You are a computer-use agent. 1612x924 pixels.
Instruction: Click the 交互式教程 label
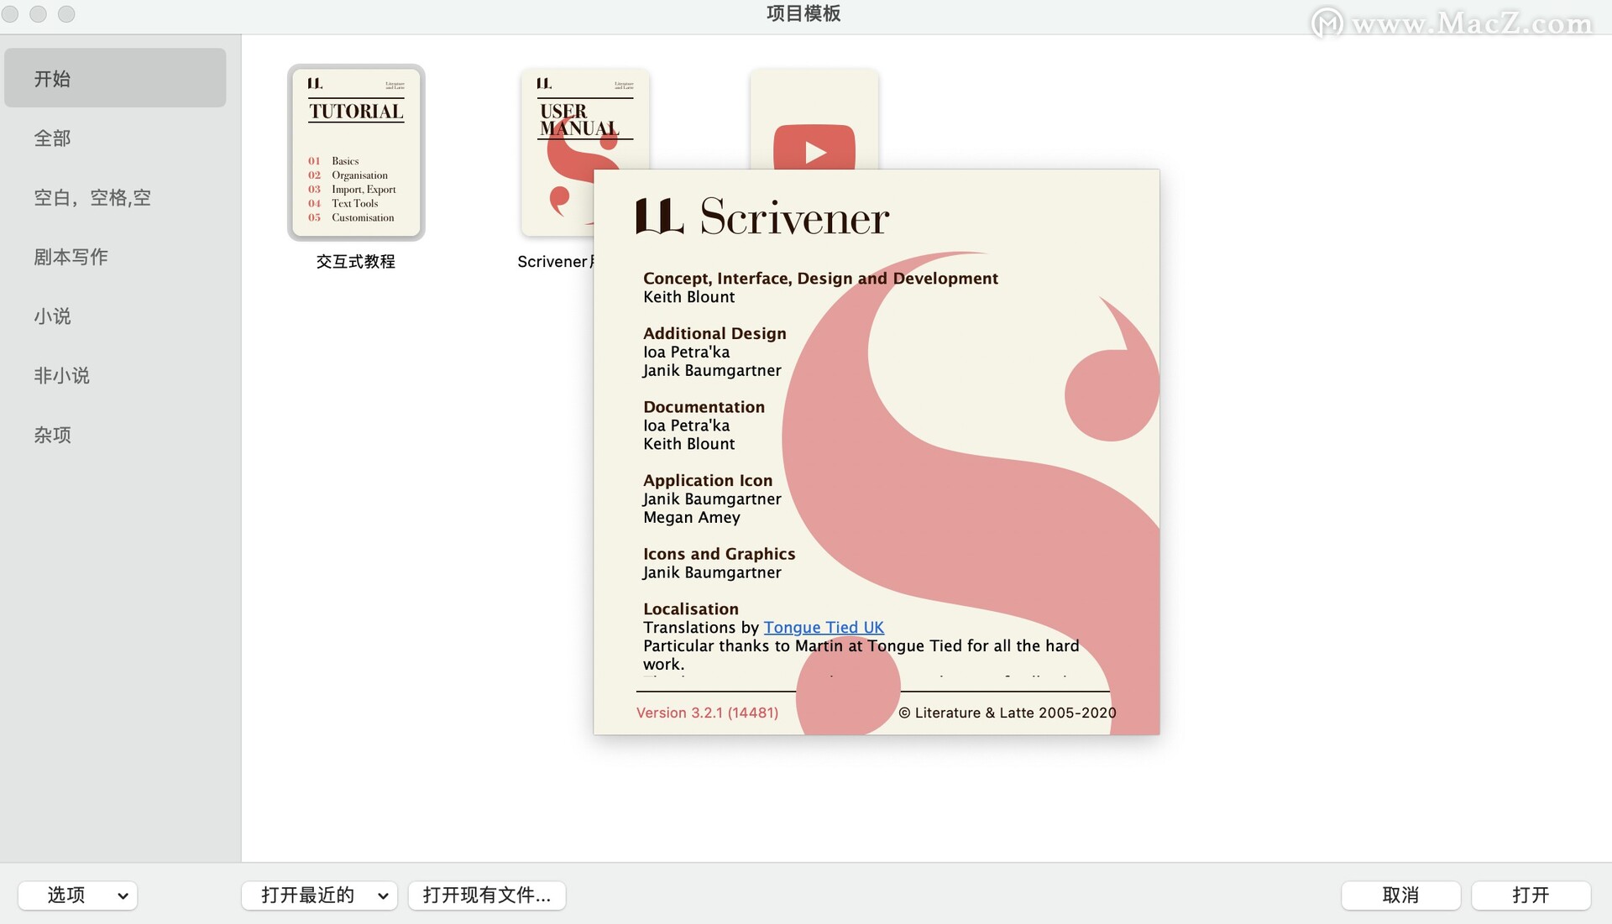(356, 262)
